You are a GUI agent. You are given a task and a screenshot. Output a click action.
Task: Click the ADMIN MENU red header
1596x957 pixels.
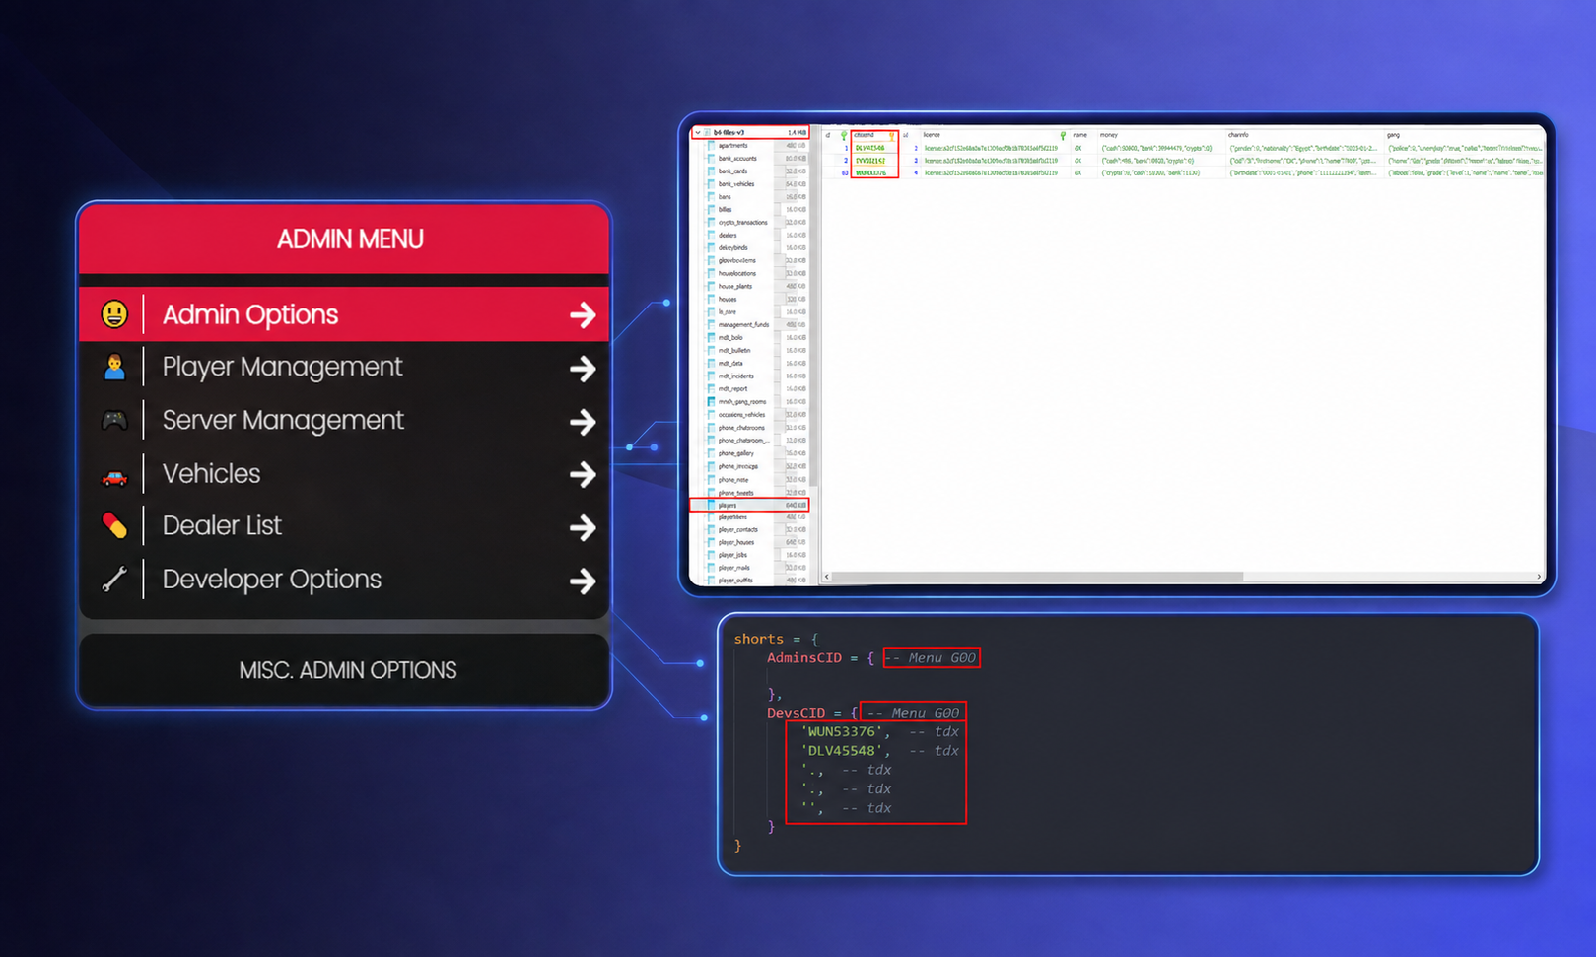344,239
